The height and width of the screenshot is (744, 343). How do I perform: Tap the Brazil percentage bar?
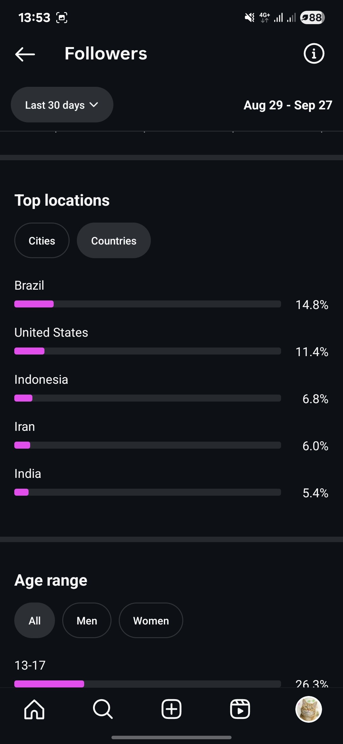coord(148,304)
